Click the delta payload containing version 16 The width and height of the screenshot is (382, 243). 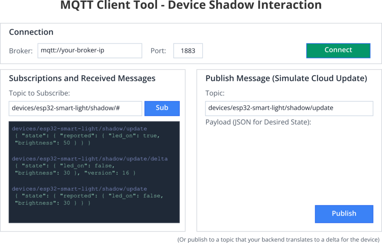click(x=75, y=169)
